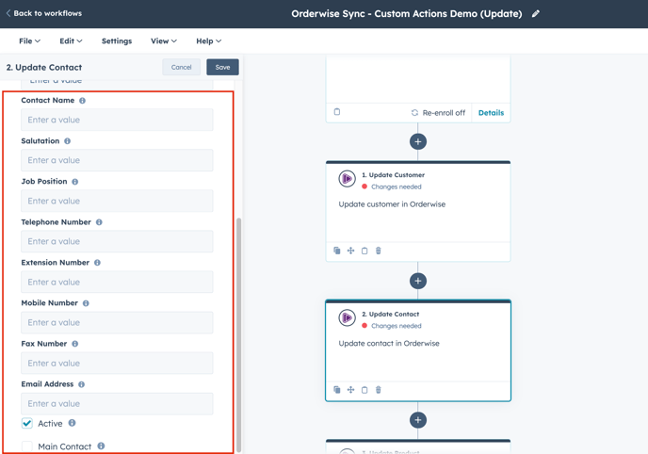Focus the Contact Name input field
This screenshot has height=454, width=648.
point(117,120)
